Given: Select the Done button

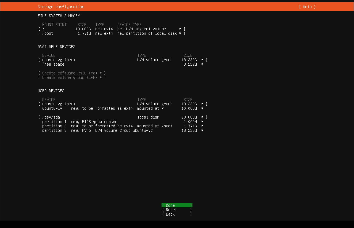Looking at the screenshot, I should pyautogui.click(x=177, y=205).
